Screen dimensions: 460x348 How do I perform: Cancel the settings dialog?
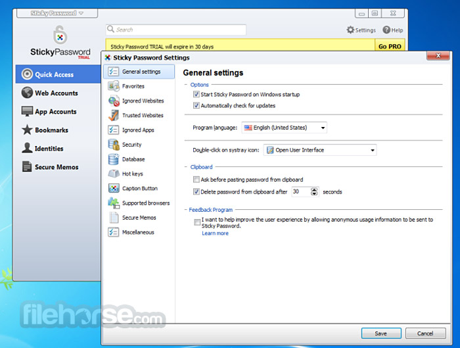[425, 334]
